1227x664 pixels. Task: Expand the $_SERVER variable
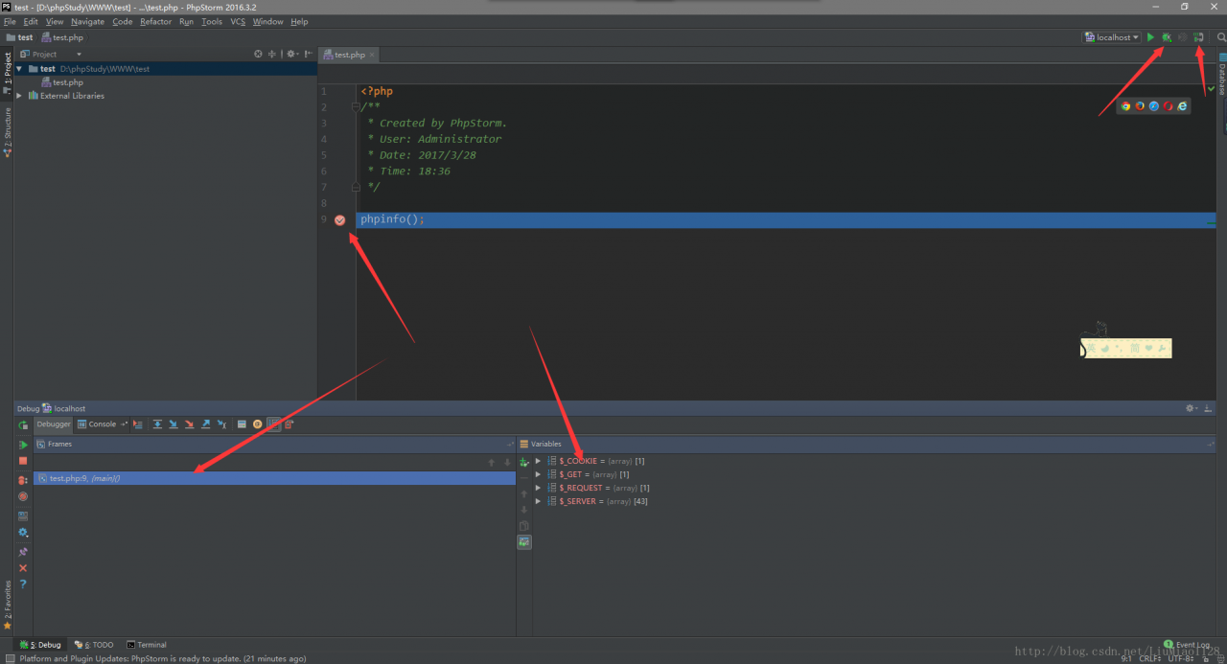point(539,501)
